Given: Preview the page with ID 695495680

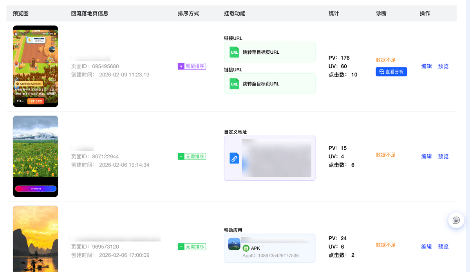Looking at the screenshot, I should [x=443, y=66].
